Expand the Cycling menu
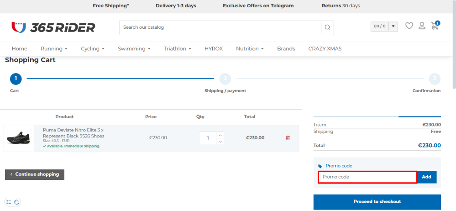Viewport: 456px width, 211px height. 93,49
